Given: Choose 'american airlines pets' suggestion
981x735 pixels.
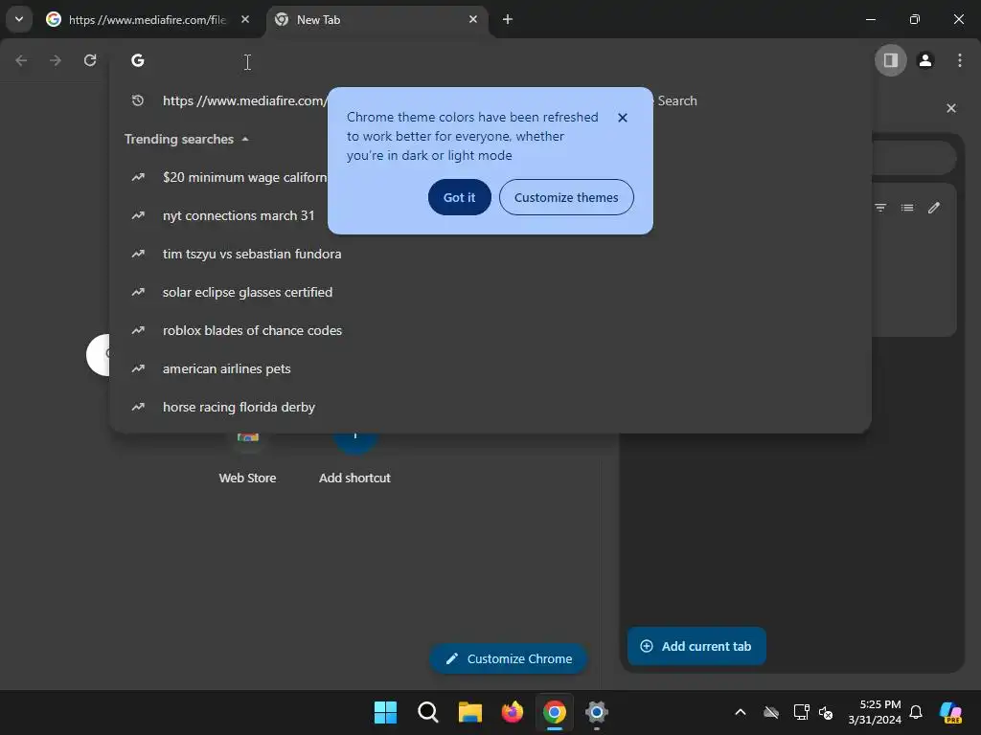Looking at the screenshot, I should 490,368.
